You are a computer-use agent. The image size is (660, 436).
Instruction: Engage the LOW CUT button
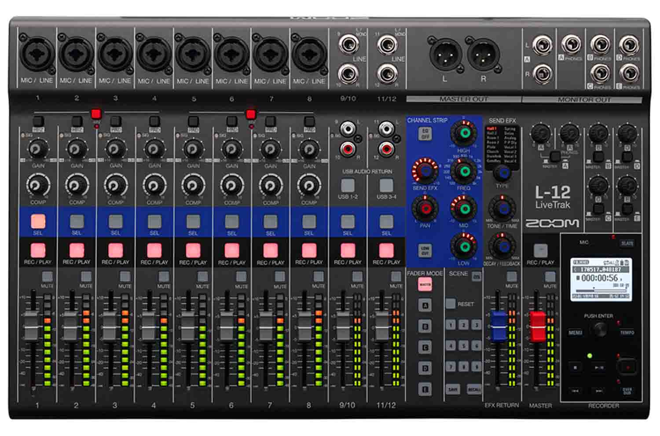425,249
